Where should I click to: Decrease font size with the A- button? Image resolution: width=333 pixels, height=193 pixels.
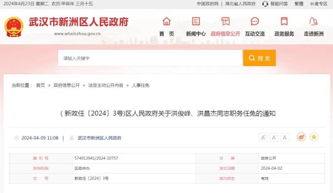tap(274, 137)
